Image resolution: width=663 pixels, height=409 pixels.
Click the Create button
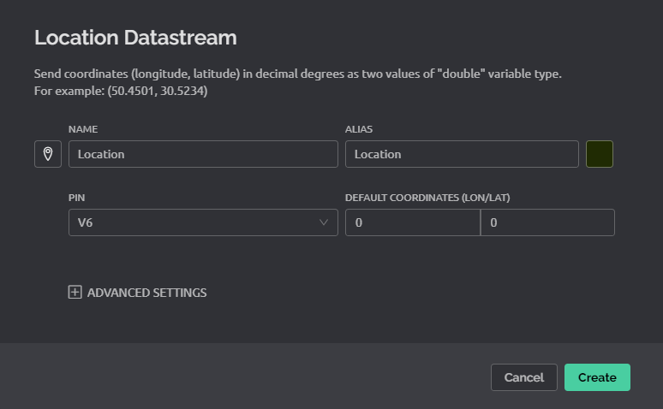point(597,377)
